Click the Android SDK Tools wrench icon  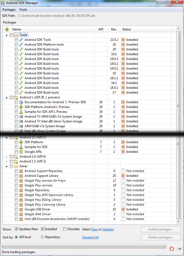[x=21, y=40]
